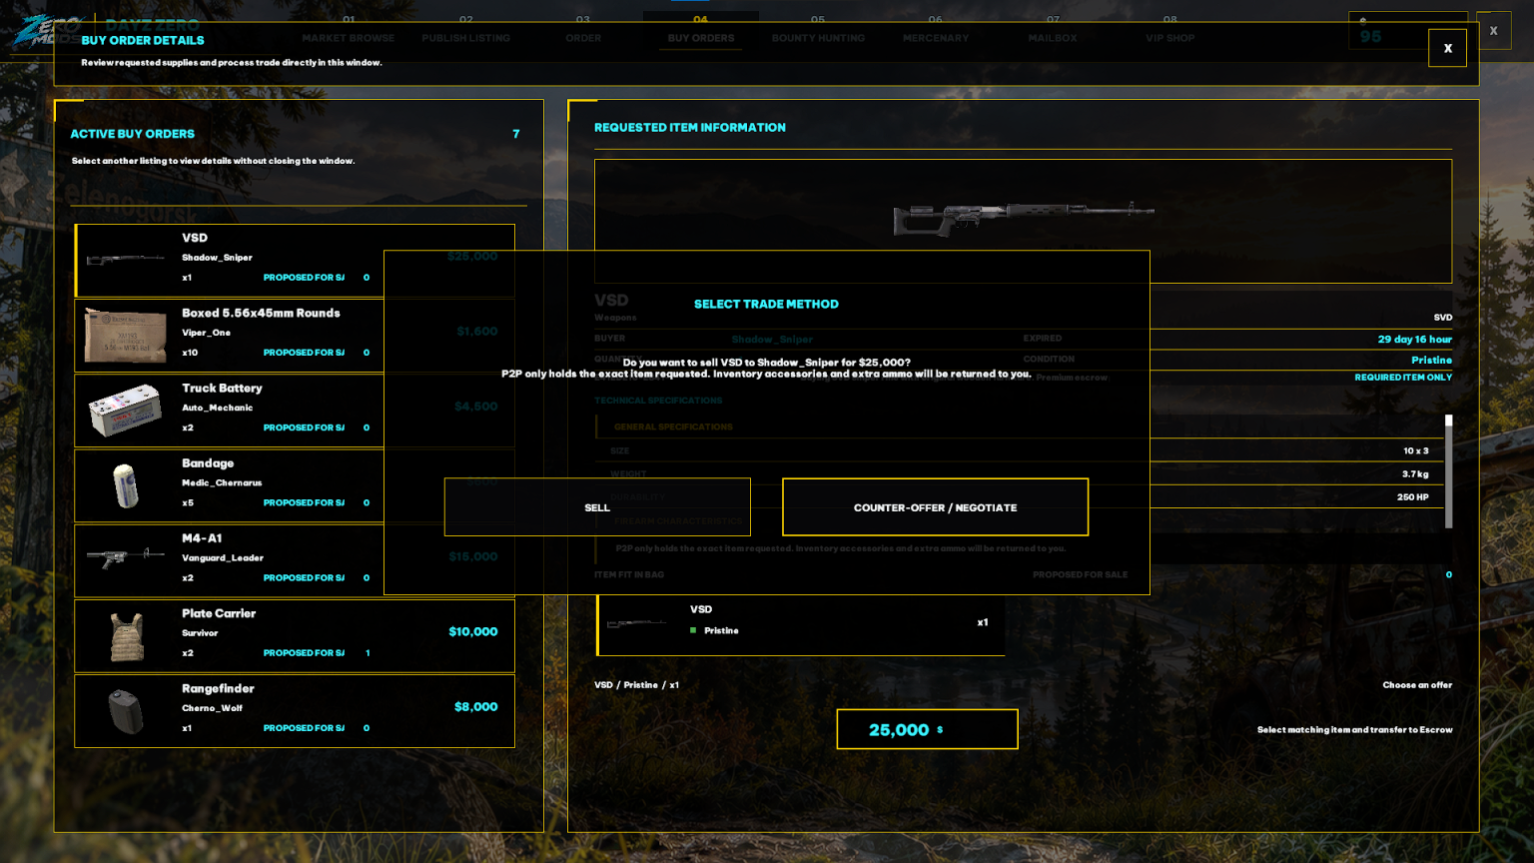Select the Plate Carrier vest icon
The width and height of the screenshot is (1534, 863).
(x=126, y=637)
